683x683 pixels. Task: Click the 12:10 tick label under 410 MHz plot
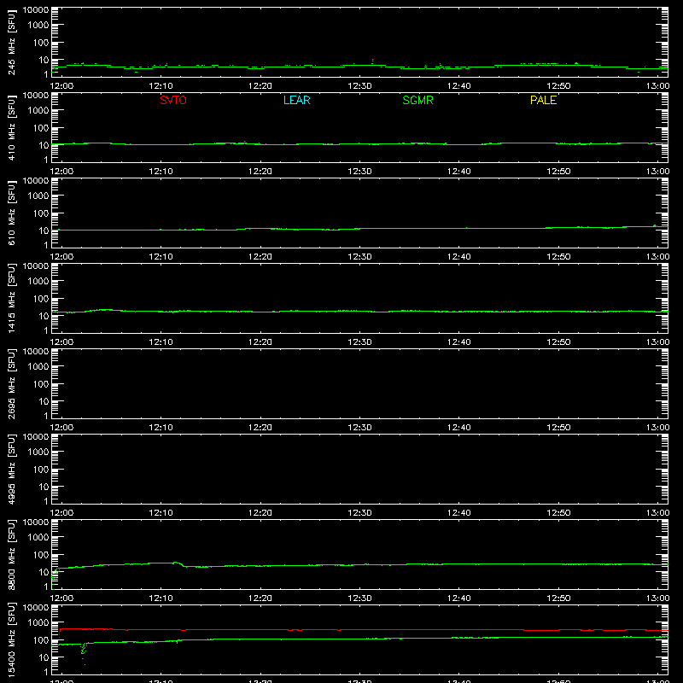[x=161, y=172]
